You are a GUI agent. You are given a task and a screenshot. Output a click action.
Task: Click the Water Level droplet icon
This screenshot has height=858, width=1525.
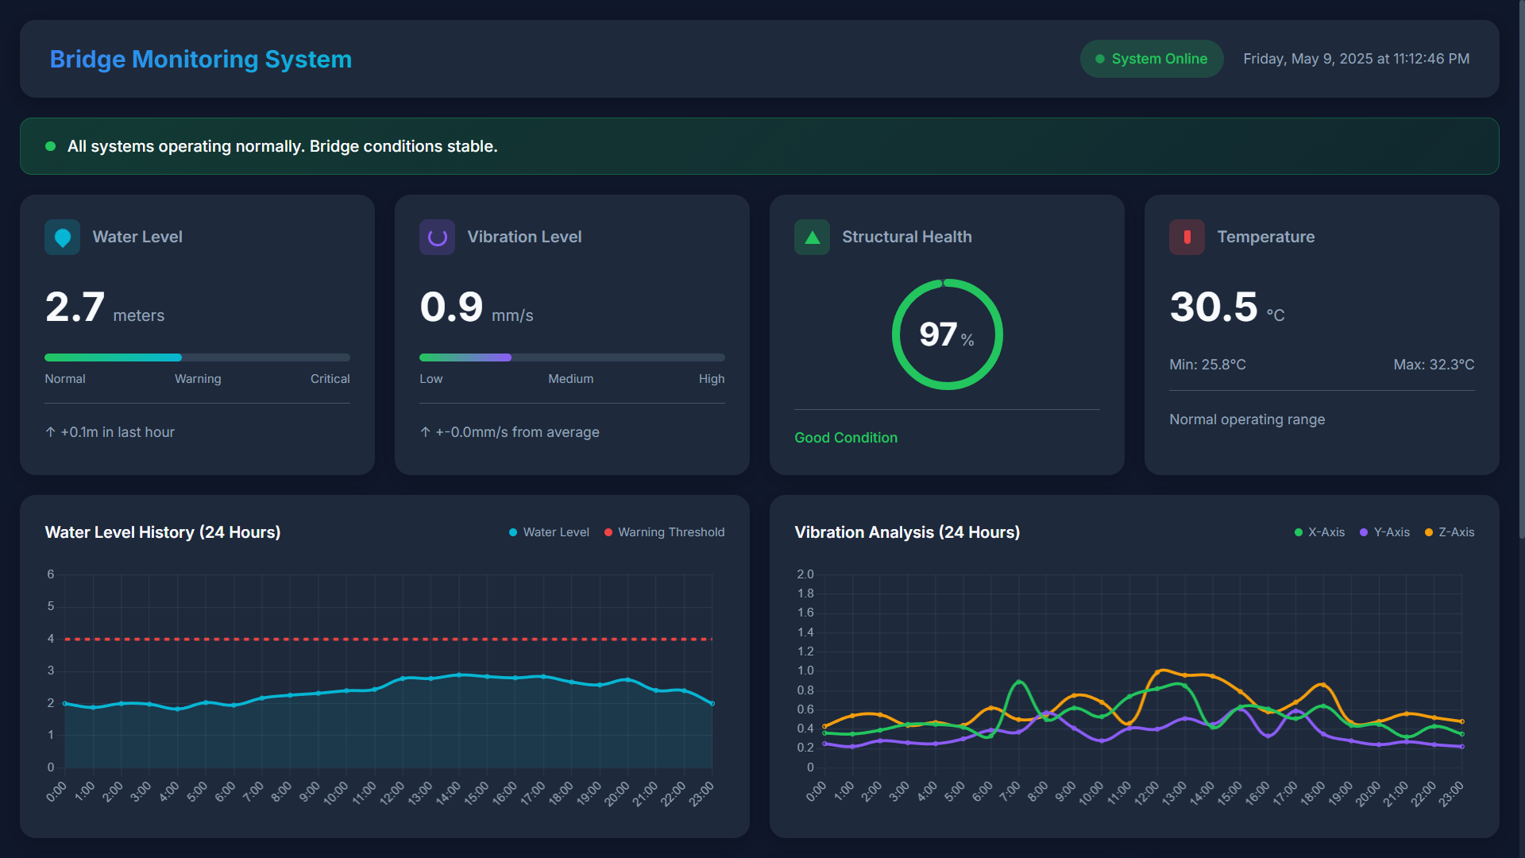click(x=62, y=237)
